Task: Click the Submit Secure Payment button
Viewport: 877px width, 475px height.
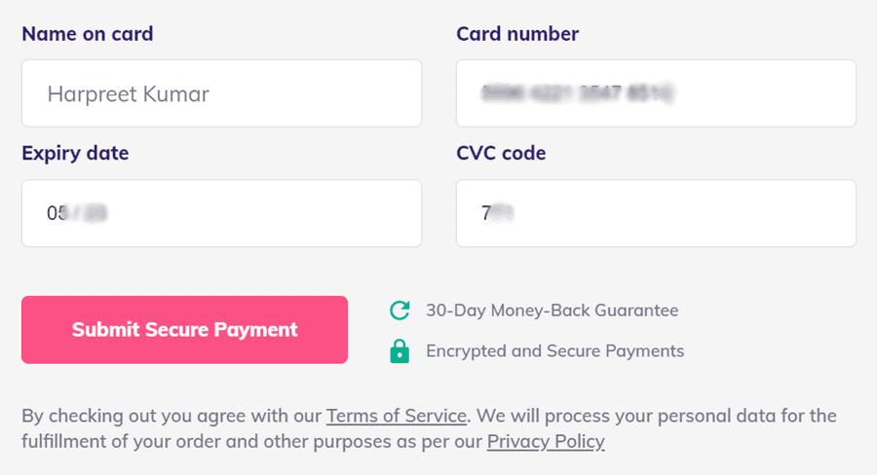Action: pos(184,330)
